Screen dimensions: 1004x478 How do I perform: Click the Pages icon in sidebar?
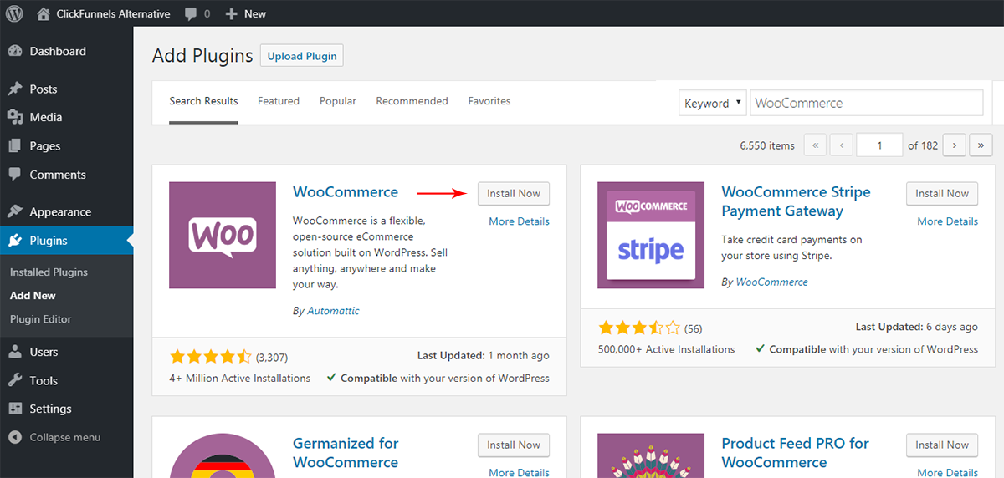[x=15, y=145]
